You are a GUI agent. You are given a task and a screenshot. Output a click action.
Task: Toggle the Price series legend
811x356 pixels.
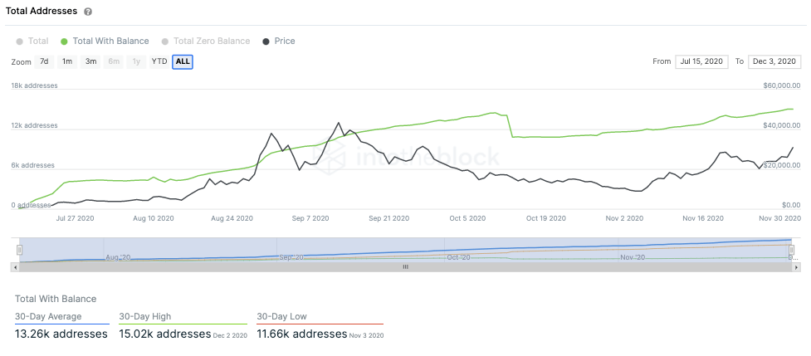279,41
